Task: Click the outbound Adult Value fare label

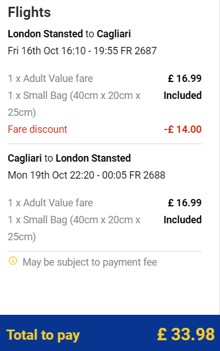Action: pyautogui.click(x=50, y=79)
